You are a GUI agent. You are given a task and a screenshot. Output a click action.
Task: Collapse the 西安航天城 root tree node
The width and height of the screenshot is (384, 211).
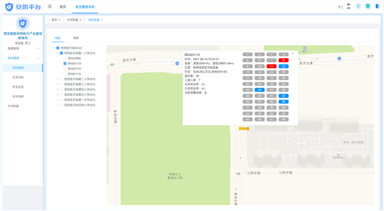coord(54,48)
